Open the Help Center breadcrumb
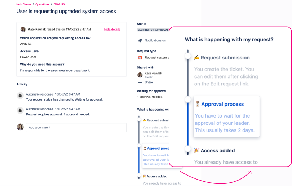292x186 pixels. click(23, 4)
